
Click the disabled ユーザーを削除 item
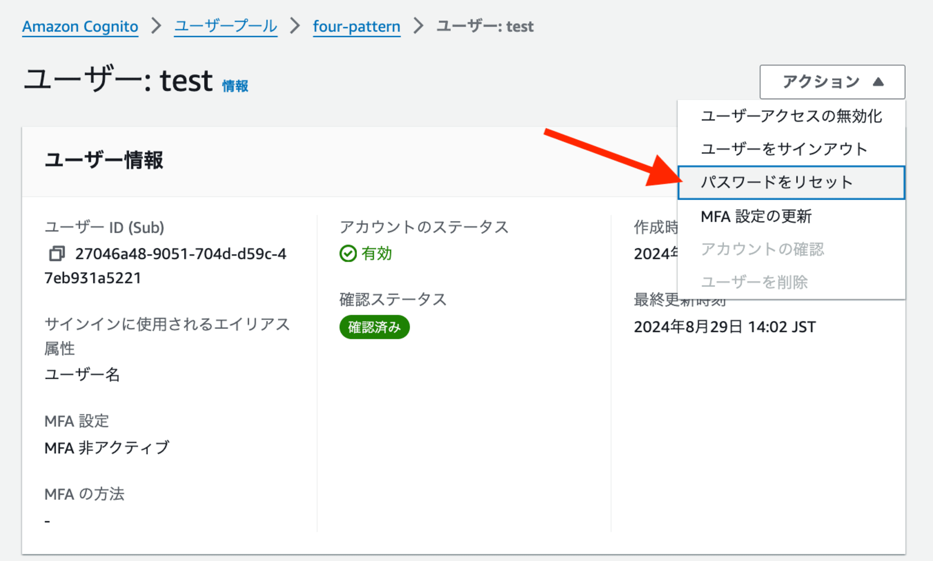(x=791, y=282)
